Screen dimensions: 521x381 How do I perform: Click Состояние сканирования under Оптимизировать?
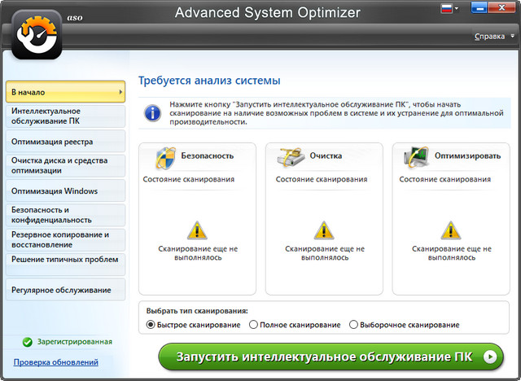[445, 179]
